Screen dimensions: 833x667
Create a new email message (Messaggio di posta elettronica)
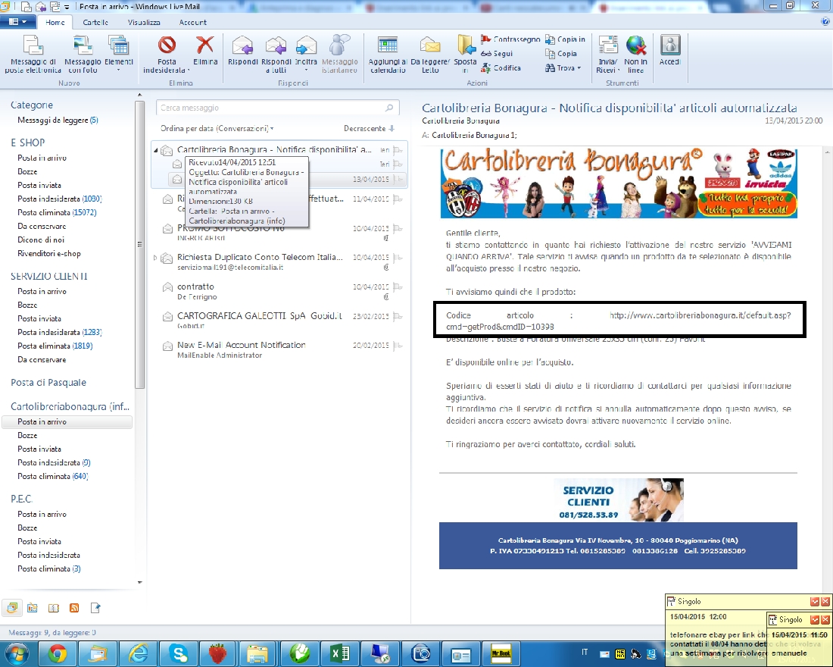click(x=33, y=54)
